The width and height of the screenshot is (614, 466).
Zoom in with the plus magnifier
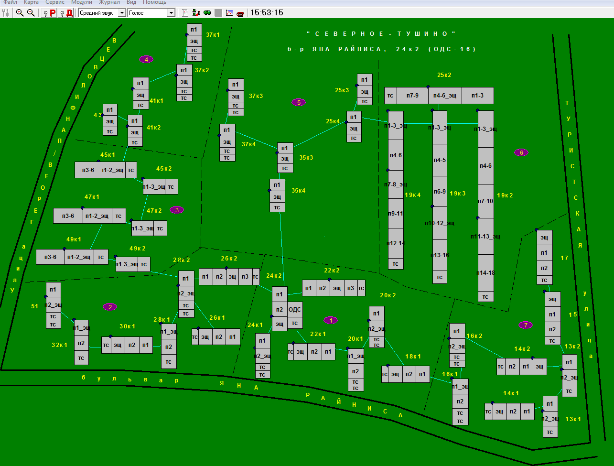pos(20,13)
